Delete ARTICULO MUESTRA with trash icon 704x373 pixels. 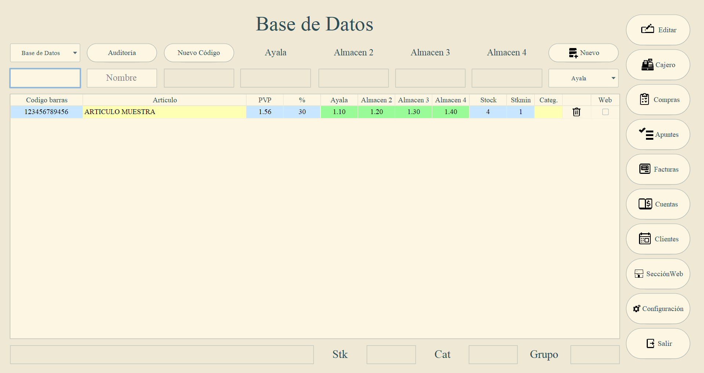click(577, 112)
